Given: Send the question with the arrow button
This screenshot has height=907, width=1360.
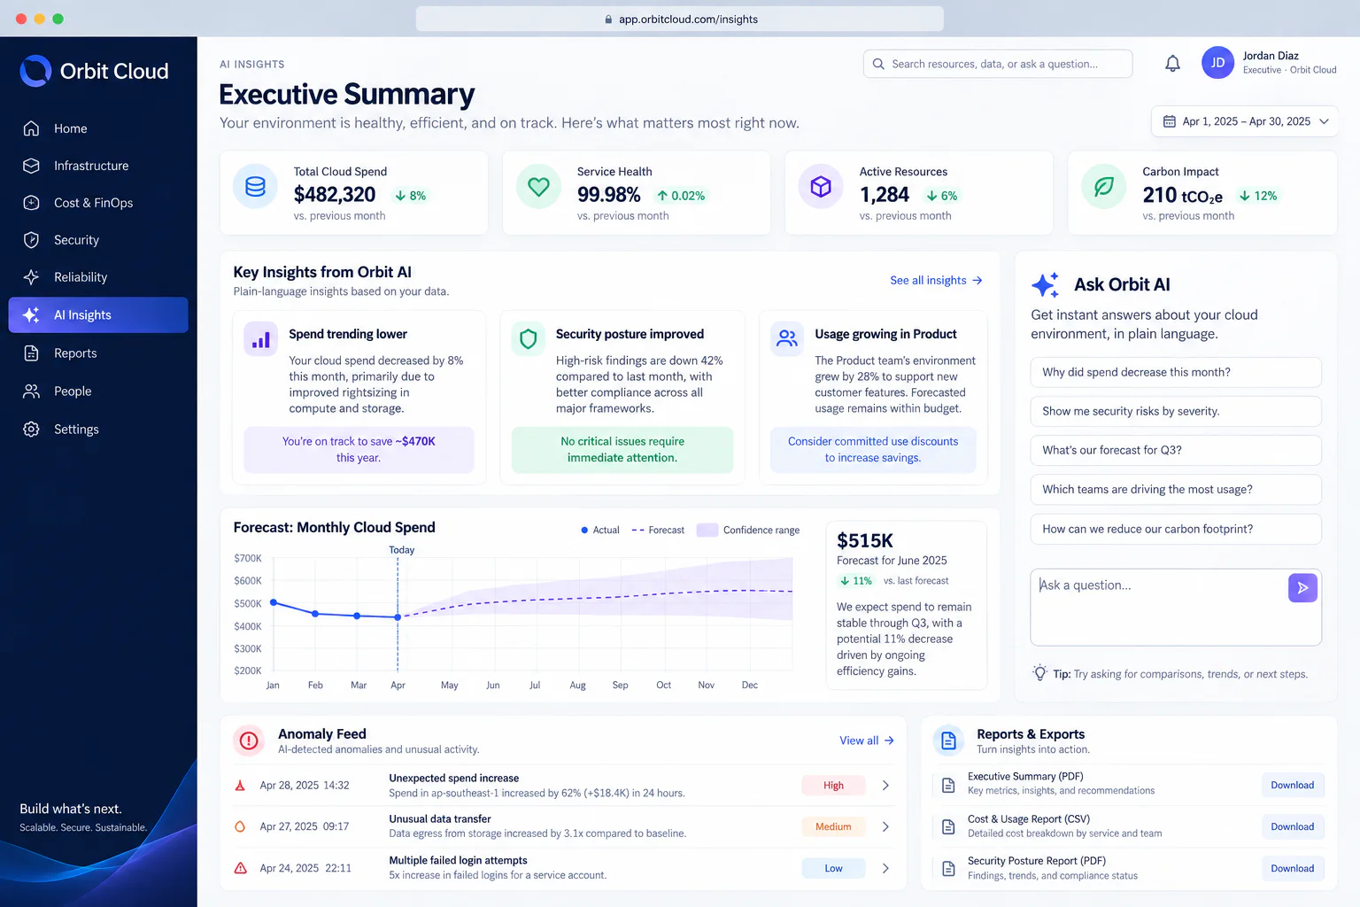Looking at the screenshot, I should tap(1302, 587).
